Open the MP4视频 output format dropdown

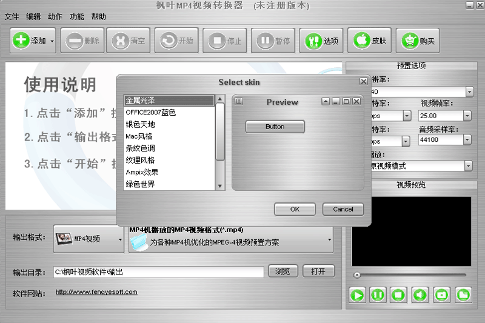pos(89,239)
